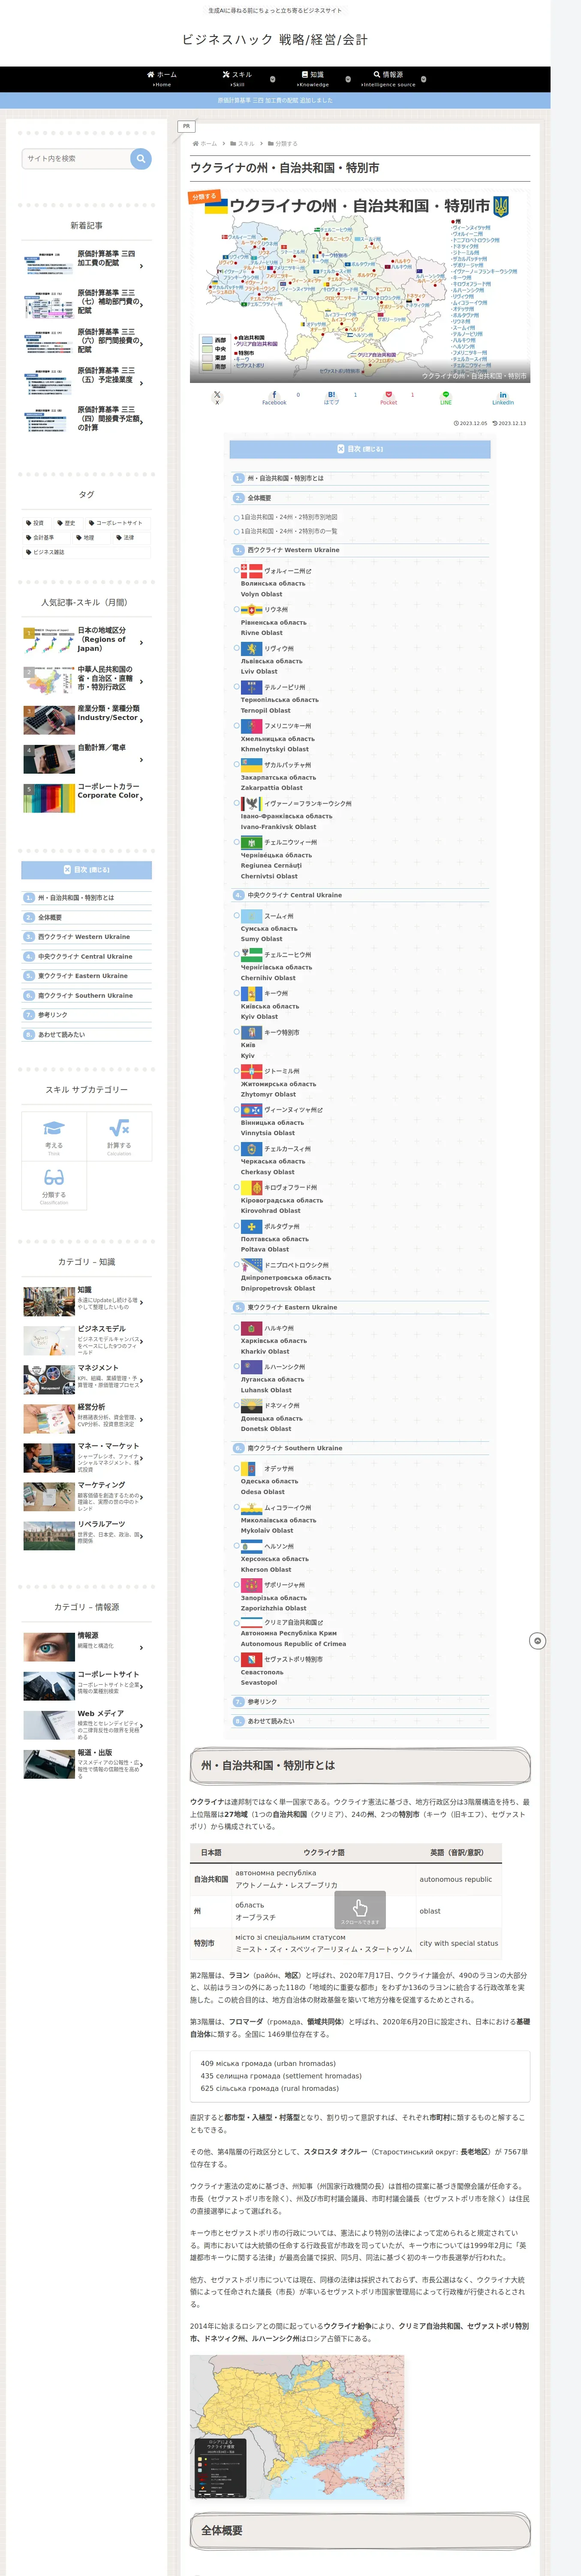Share the article on Facebook
The width and height of the screenshot is (581, 2576).
pyautogui.click(x=274, y=397)
